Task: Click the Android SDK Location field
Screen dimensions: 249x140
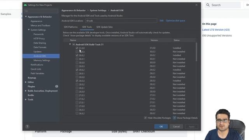Action: [x=121, y=21]
